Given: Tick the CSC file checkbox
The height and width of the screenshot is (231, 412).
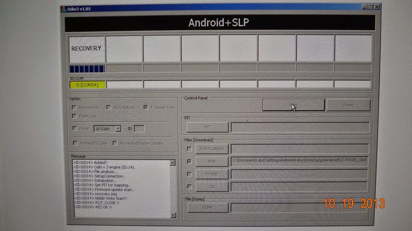Looking at the screenshot, I should tap(189, 186).
